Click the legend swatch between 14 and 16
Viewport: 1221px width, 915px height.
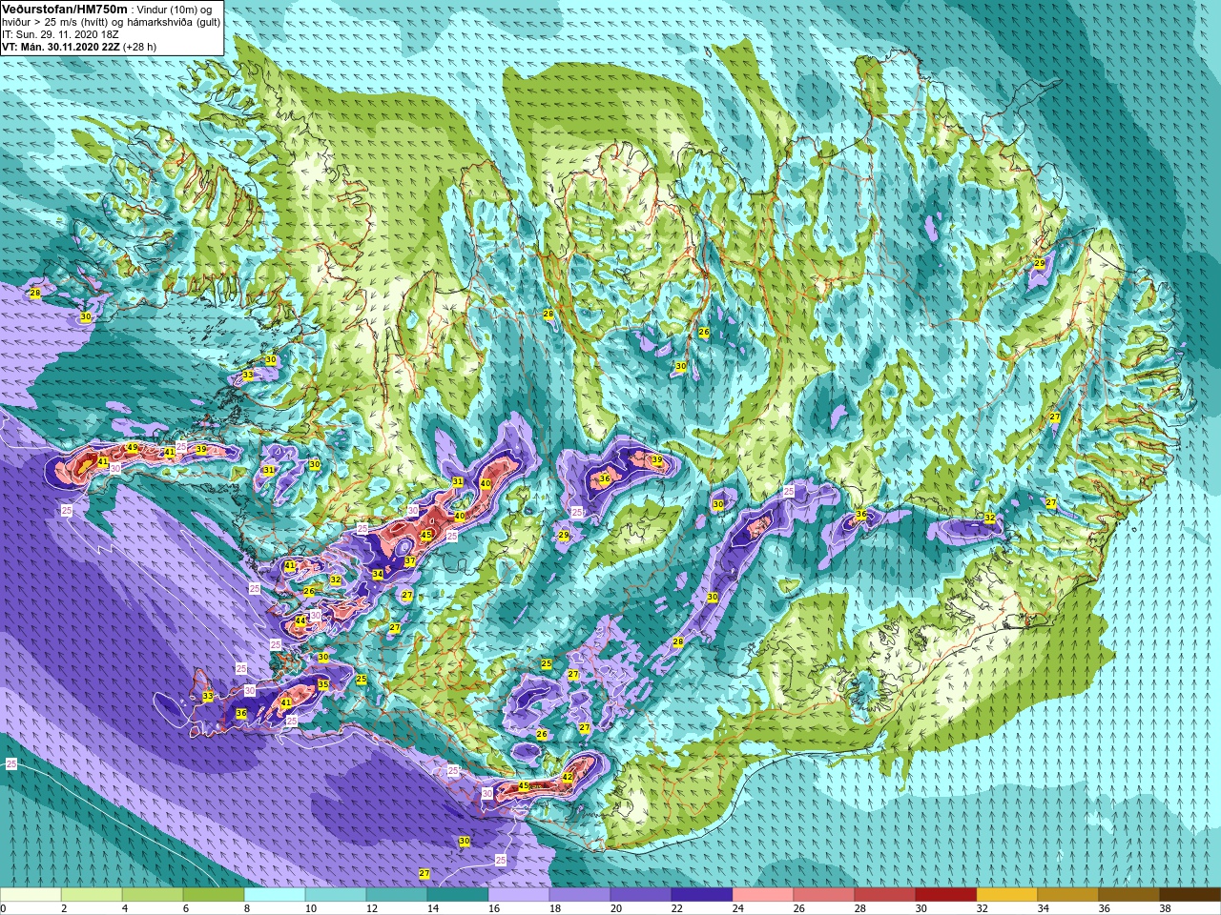point(458,895)
